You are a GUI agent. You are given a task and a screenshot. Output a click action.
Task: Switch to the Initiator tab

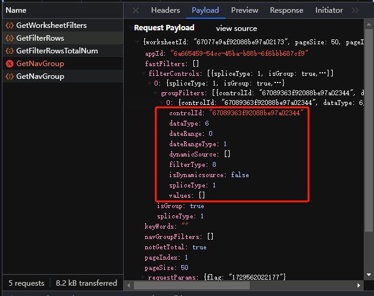[329, 10]
